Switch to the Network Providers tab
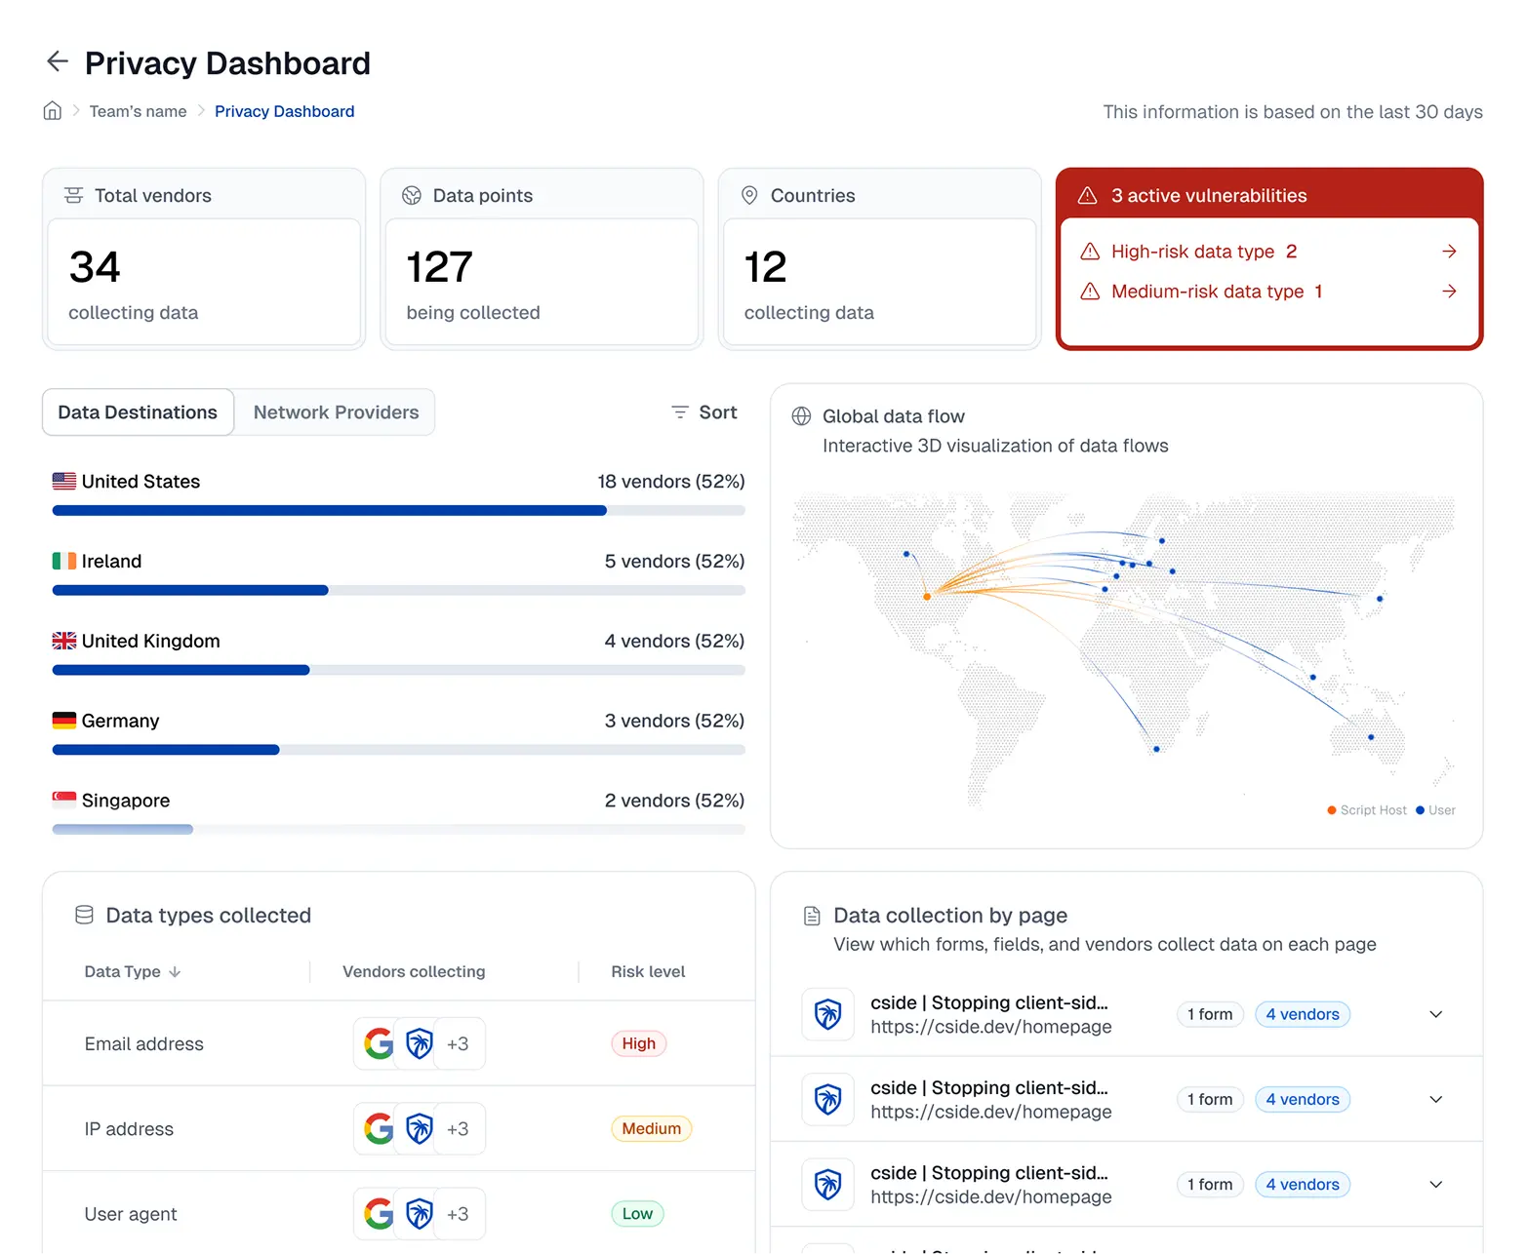The width and height of the screenshot is (1527, 1254). point(335,411)
